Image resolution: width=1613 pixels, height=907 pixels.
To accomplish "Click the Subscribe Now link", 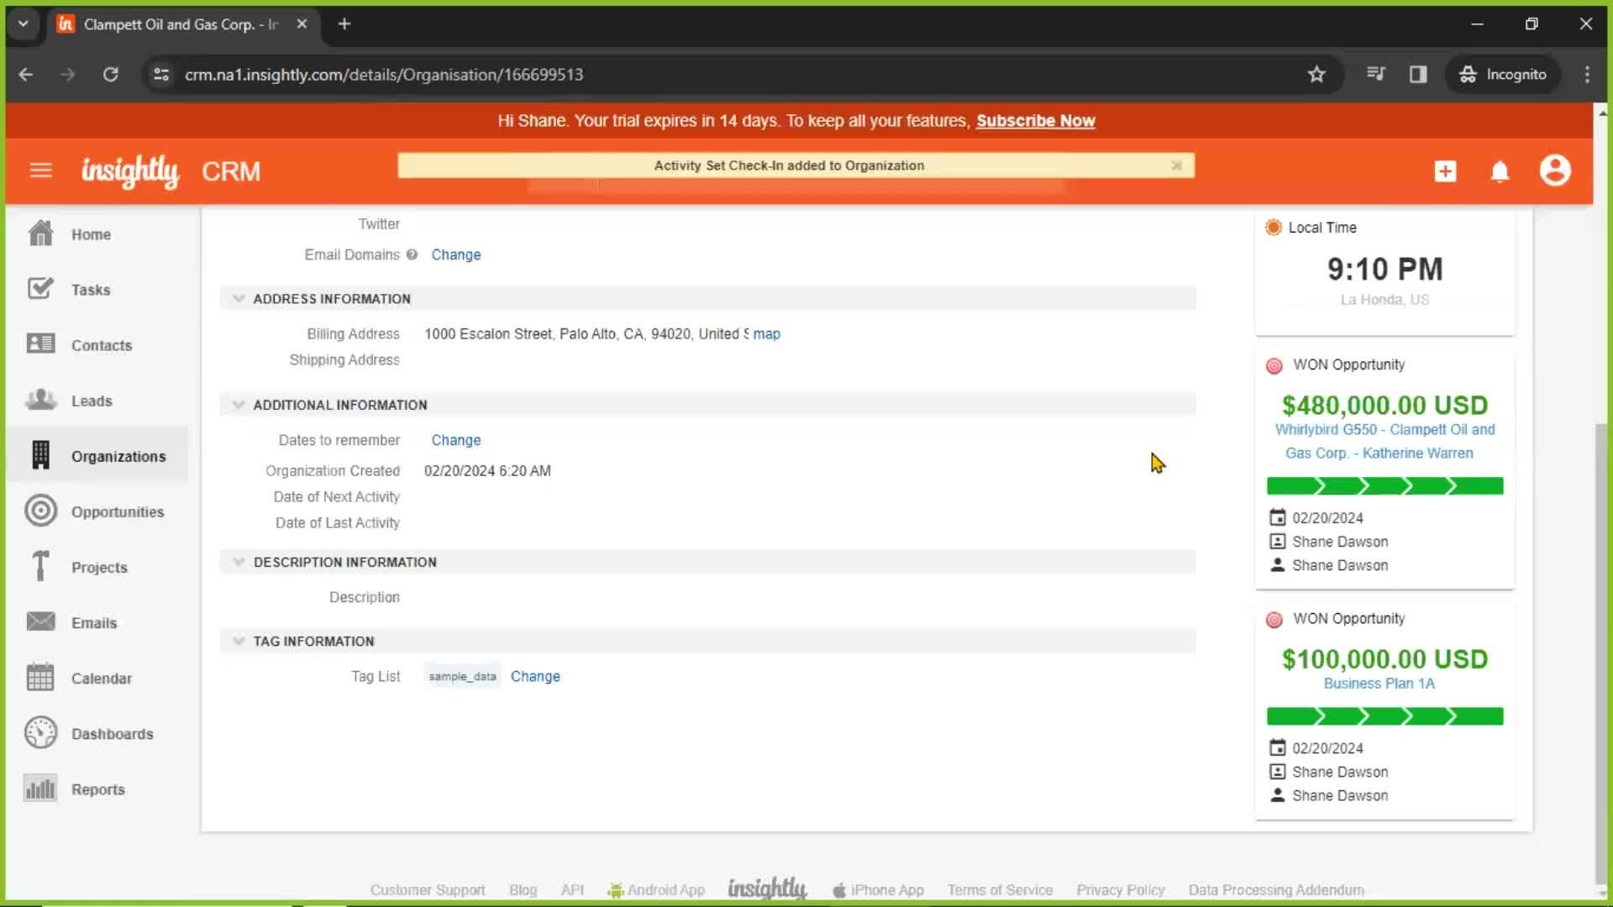I will [x=1036, y=119].
